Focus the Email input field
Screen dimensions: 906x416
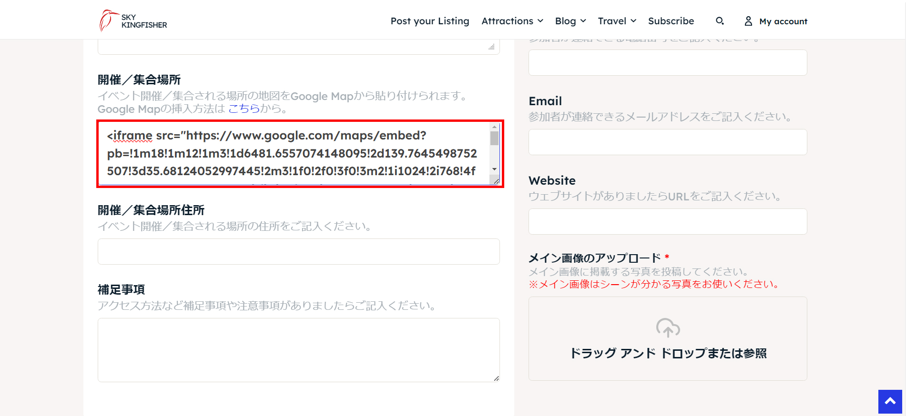point(668,142)
